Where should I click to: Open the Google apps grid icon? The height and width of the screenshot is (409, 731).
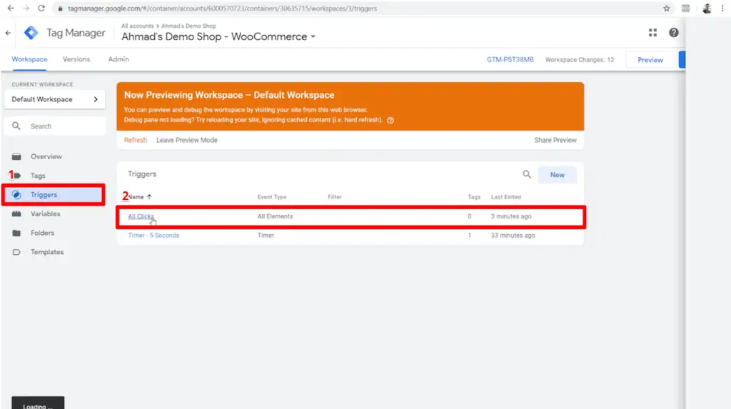pyautogui.click(x=652, y=33)
